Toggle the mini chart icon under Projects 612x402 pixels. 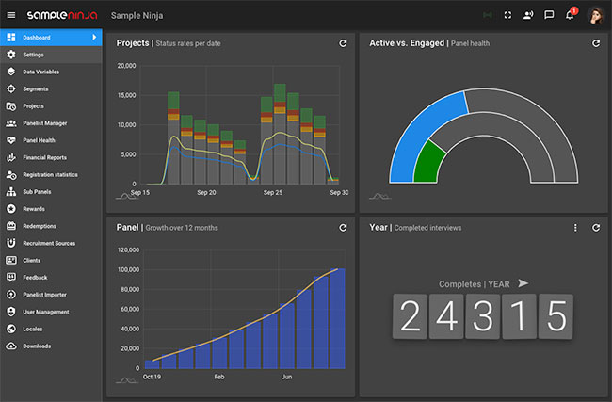coord(126,196)
